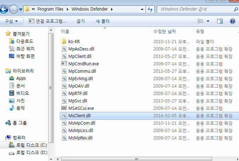239x161 pixels.
Task: Open address bar history dropdown
Action: pos(142,9)
